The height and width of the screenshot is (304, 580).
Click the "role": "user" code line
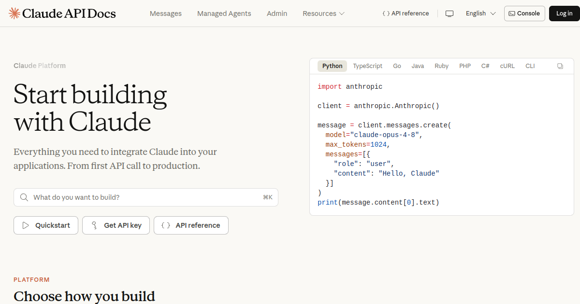coord(364,164)
